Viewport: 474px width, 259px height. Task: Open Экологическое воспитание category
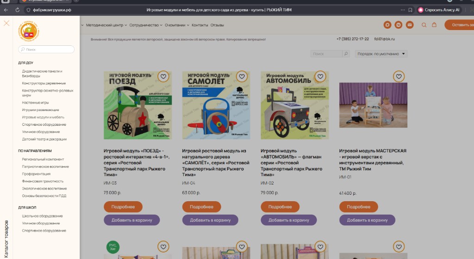click(x=44, y=188)
